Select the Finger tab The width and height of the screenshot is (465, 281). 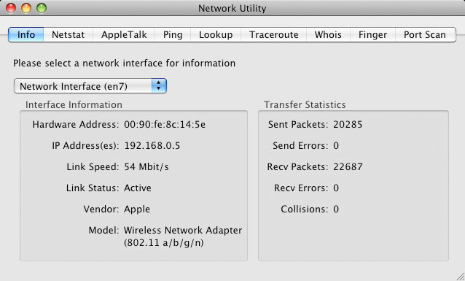point(372,35)
